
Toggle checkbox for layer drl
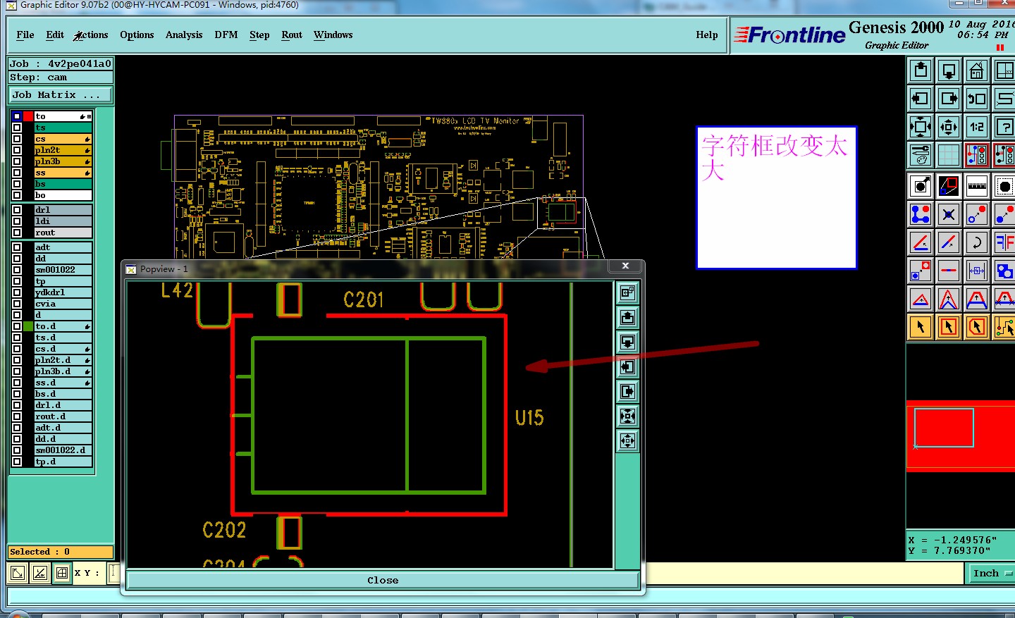[16, 210]
